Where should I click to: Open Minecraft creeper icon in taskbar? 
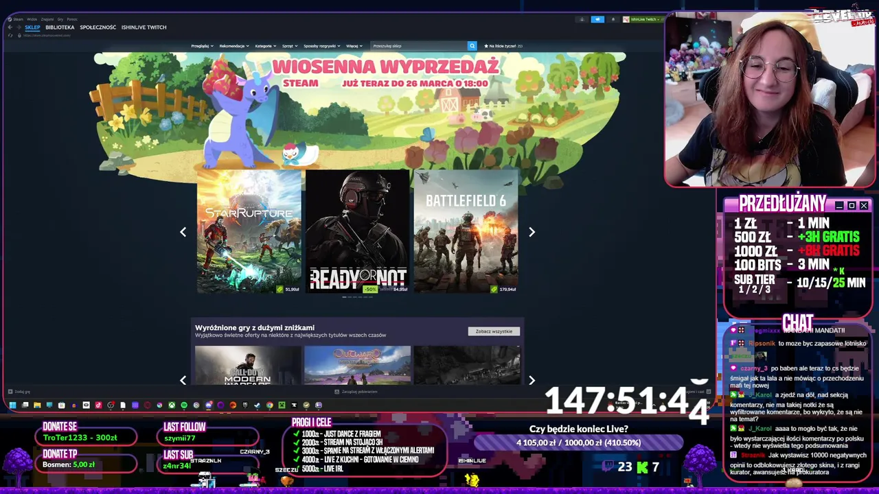pos(282,405)
